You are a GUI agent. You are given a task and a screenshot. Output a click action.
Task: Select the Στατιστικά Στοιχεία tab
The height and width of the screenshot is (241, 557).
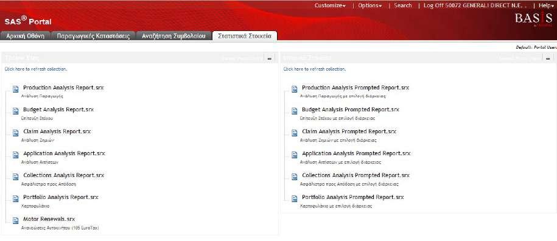[x=244, y=36]
